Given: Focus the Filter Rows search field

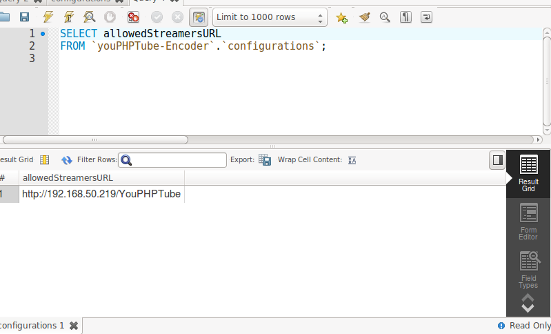Looking at the screenshot, I should click(x=172, y=160).
